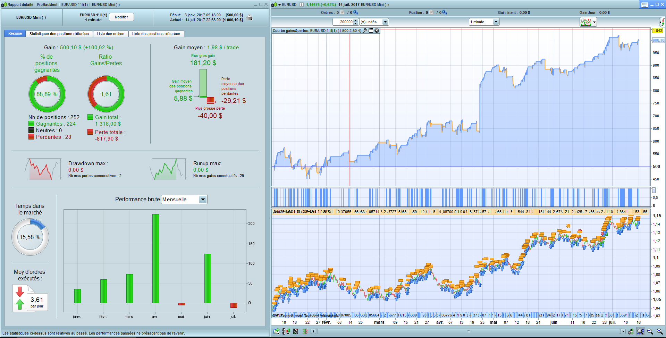666x338 pixels.
Task: Cancel pending orders with the Ordres X icon
Action: [342, 12]
